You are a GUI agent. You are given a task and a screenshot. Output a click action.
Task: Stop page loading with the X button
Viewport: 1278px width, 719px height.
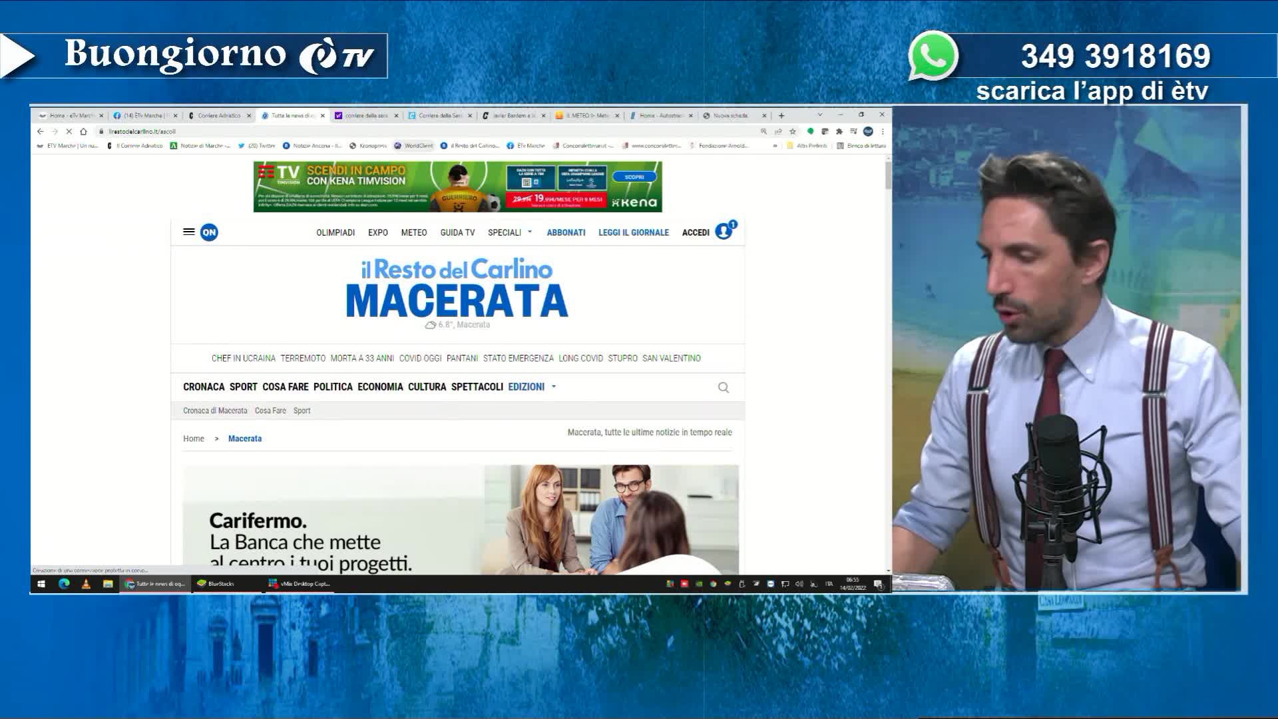(69, 132)
